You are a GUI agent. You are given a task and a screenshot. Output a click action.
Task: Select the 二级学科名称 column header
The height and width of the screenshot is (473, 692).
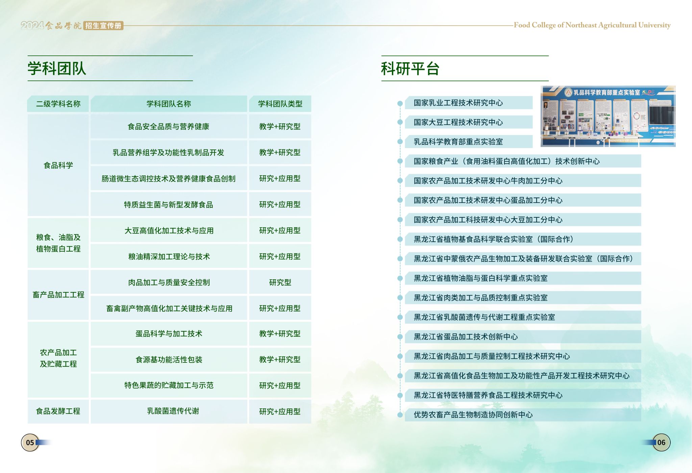pos(58,104)
